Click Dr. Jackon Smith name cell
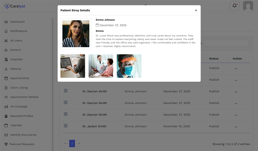 (94, 126)
